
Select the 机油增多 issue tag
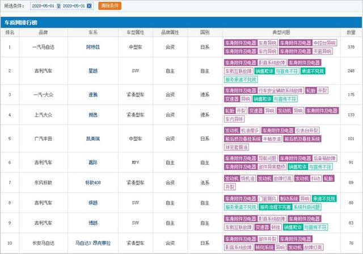pyautogui.click(x=250, y=131)
